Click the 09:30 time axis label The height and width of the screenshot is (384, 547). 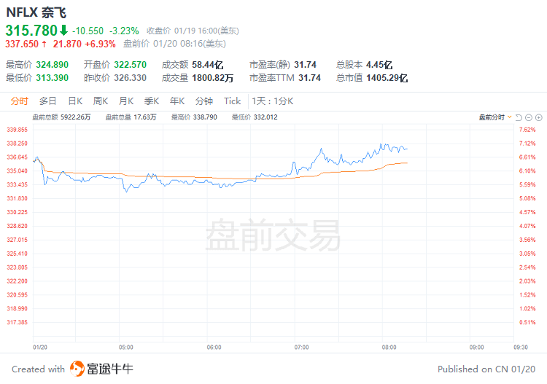click(x=521, y=347)
